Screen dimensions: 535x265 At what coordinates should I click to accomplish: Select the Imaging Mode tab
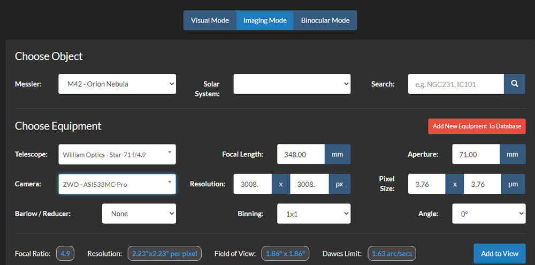[x=265, y=20]
